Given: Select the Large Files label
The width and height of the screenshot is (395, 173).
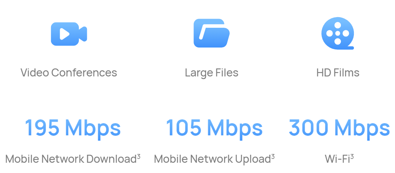Looking at the screenshot, I should tap(212, 73).
